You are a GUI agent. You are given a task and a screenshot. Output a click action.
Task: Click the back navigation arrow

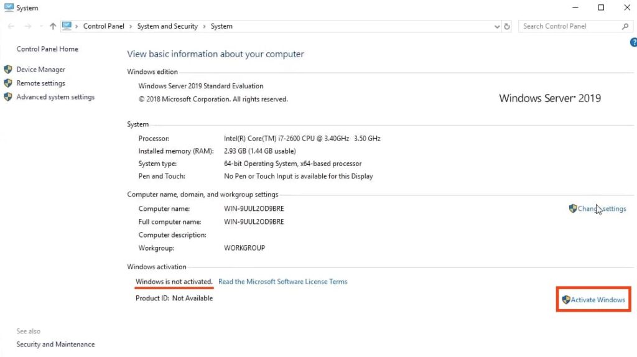point(11,26)
